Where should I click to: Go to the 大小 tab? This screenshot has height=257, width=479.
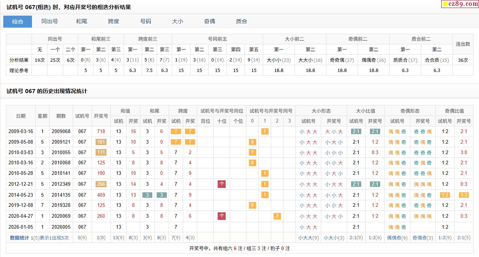click(177, 21)
